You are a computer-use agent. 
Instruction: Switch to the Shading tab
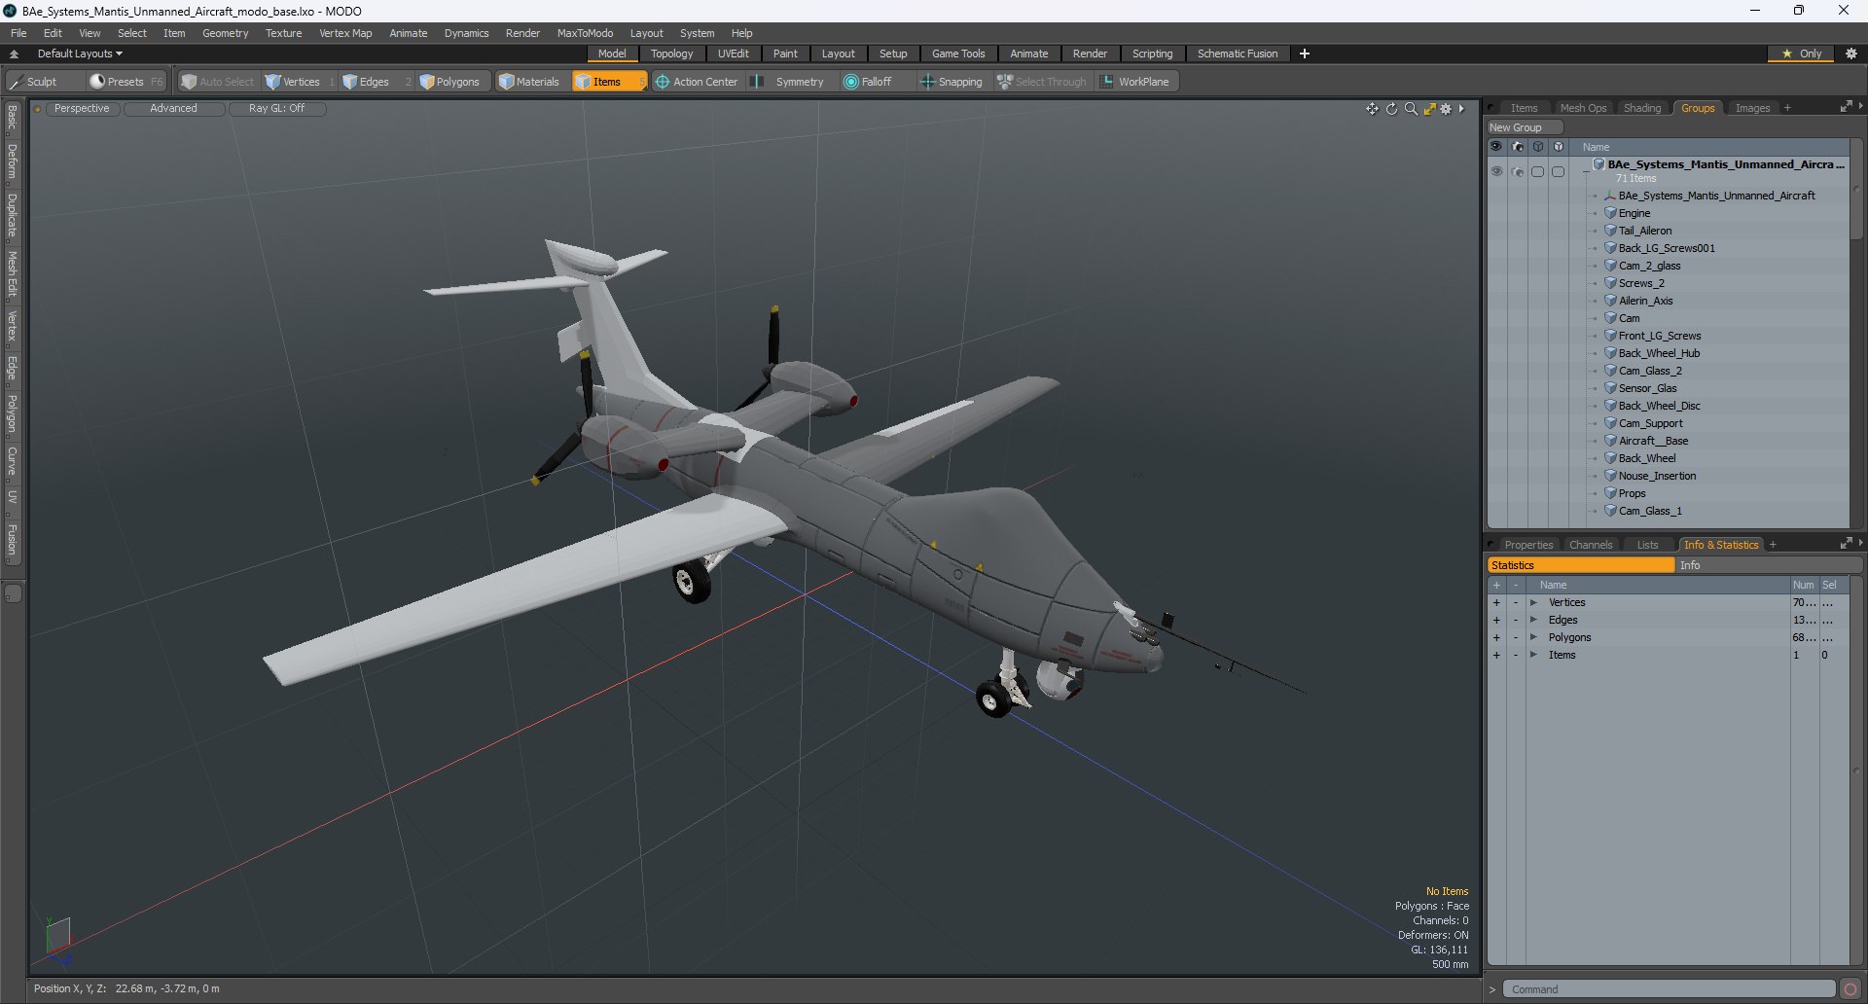click(x=1642, y=108)
